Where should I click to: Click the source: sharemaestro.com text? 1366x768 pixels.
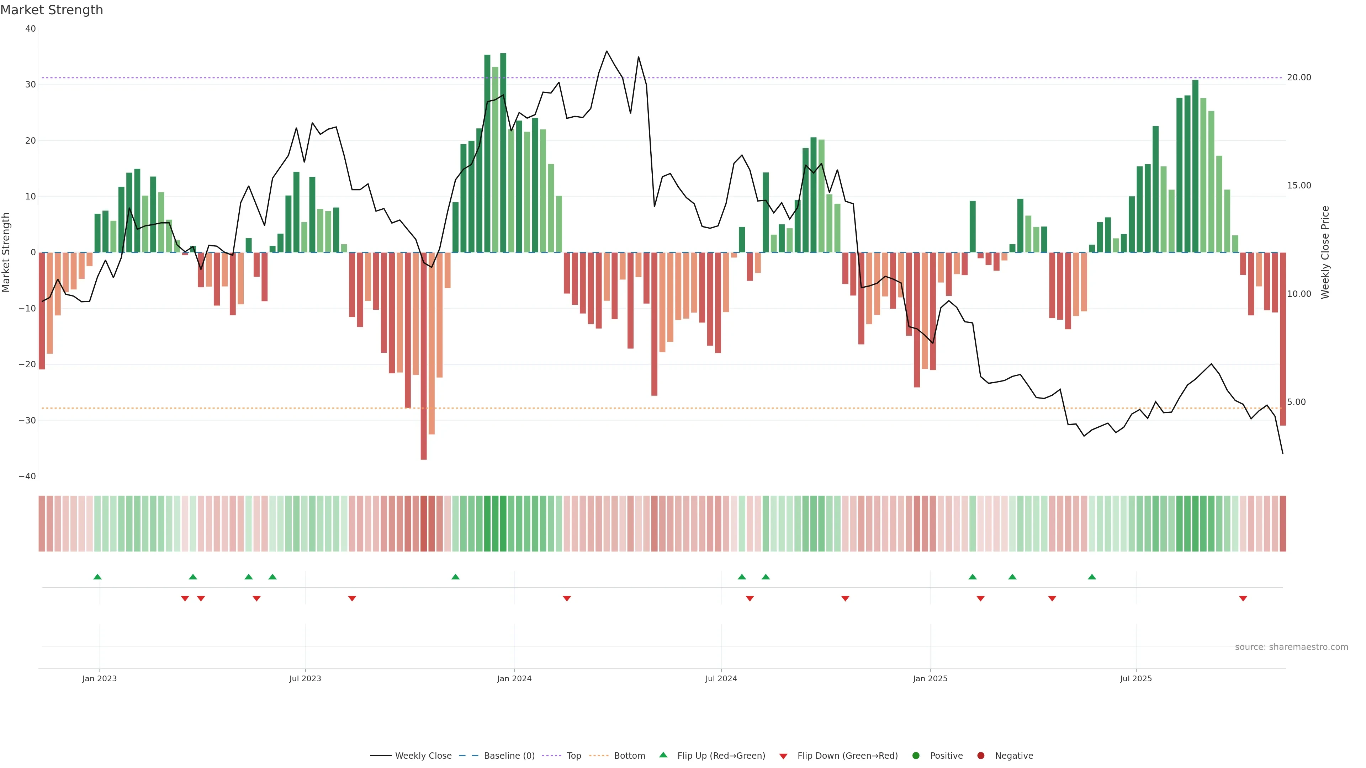[1291, 647]
